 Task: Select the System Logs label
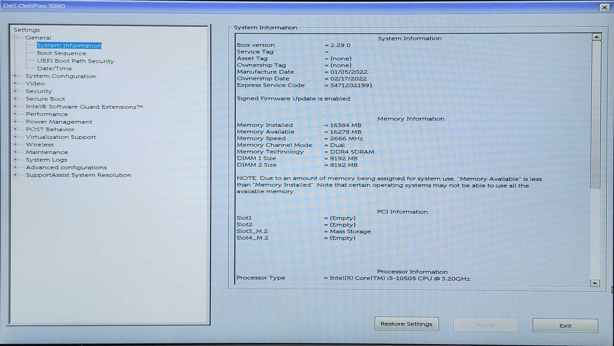click(x=46, y=160)
